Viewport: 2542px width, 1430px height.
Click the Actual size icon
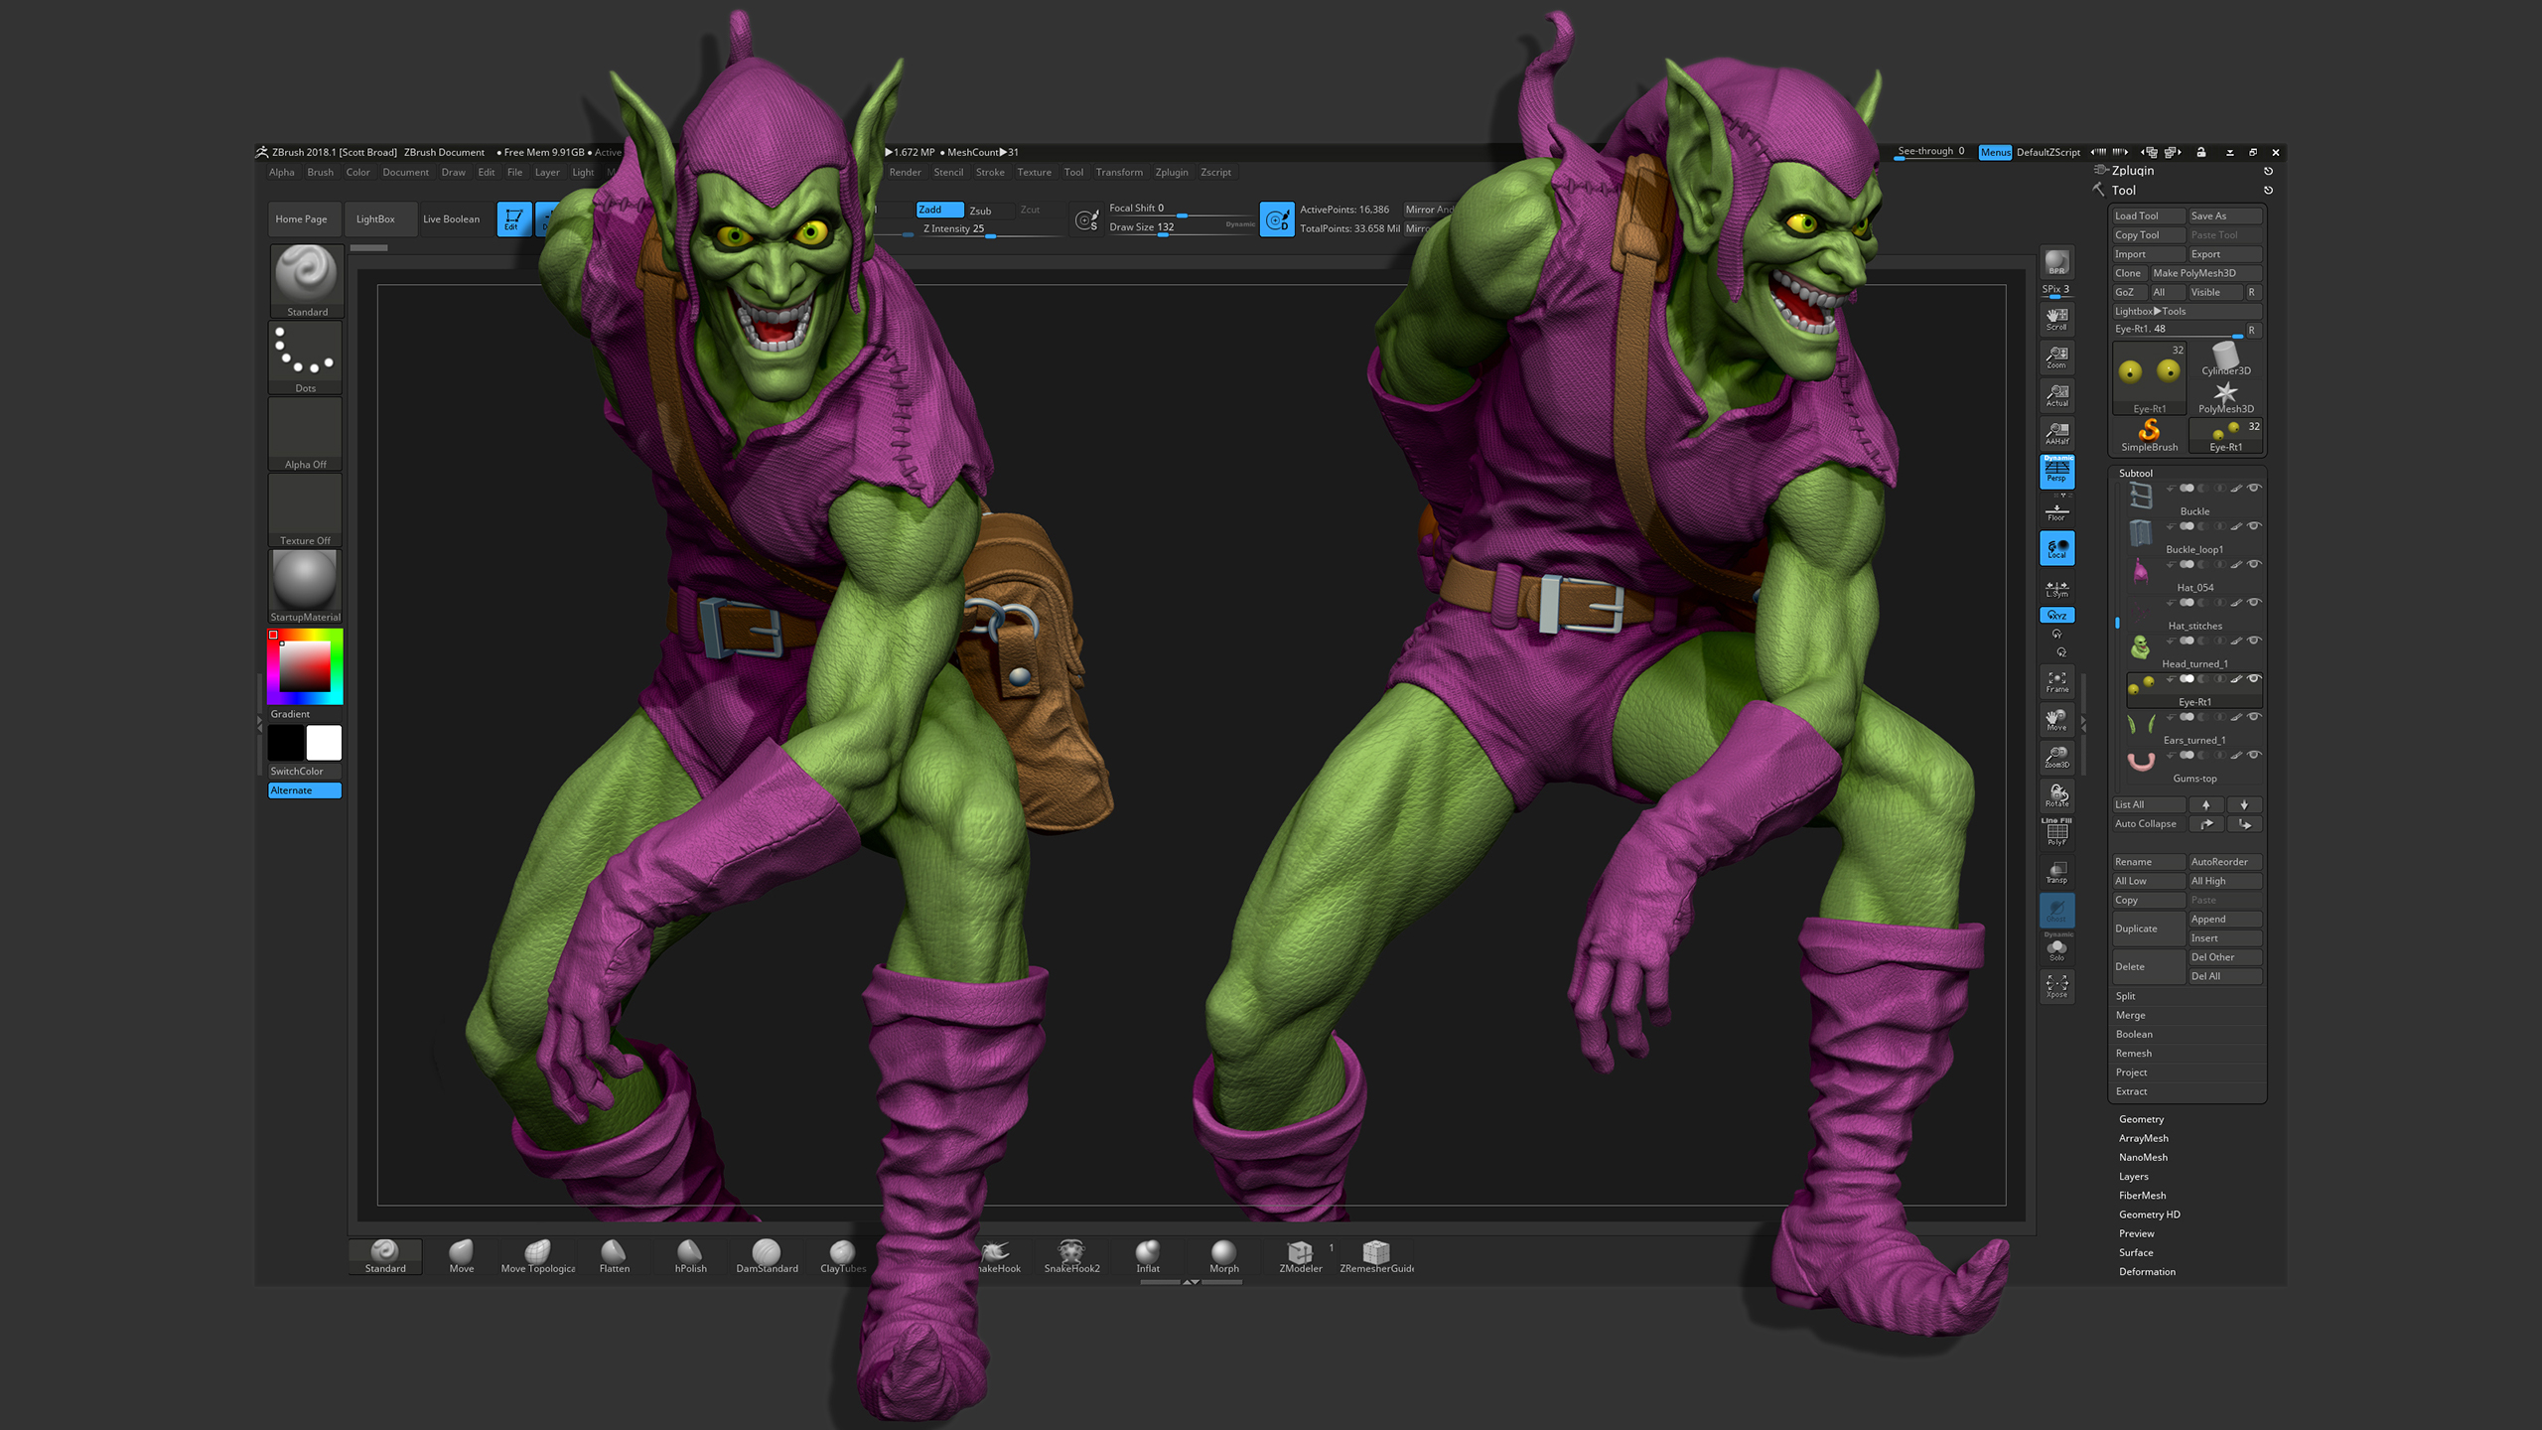(x=2056, y=395)
